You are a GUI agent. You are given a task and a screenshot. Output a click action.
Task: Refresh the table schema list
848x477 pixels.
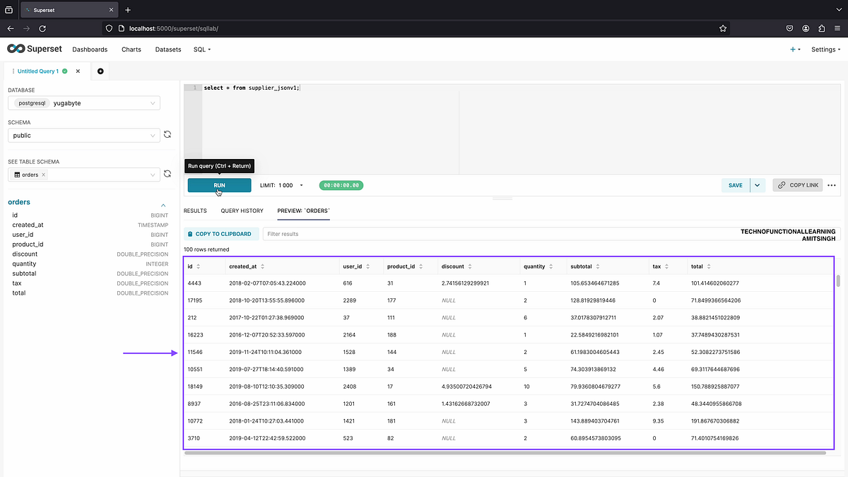point(167,175)
